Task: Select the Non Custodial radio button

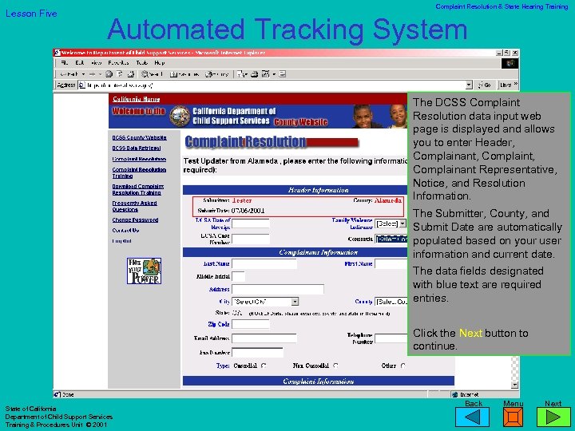Action: tap(335, 366)
